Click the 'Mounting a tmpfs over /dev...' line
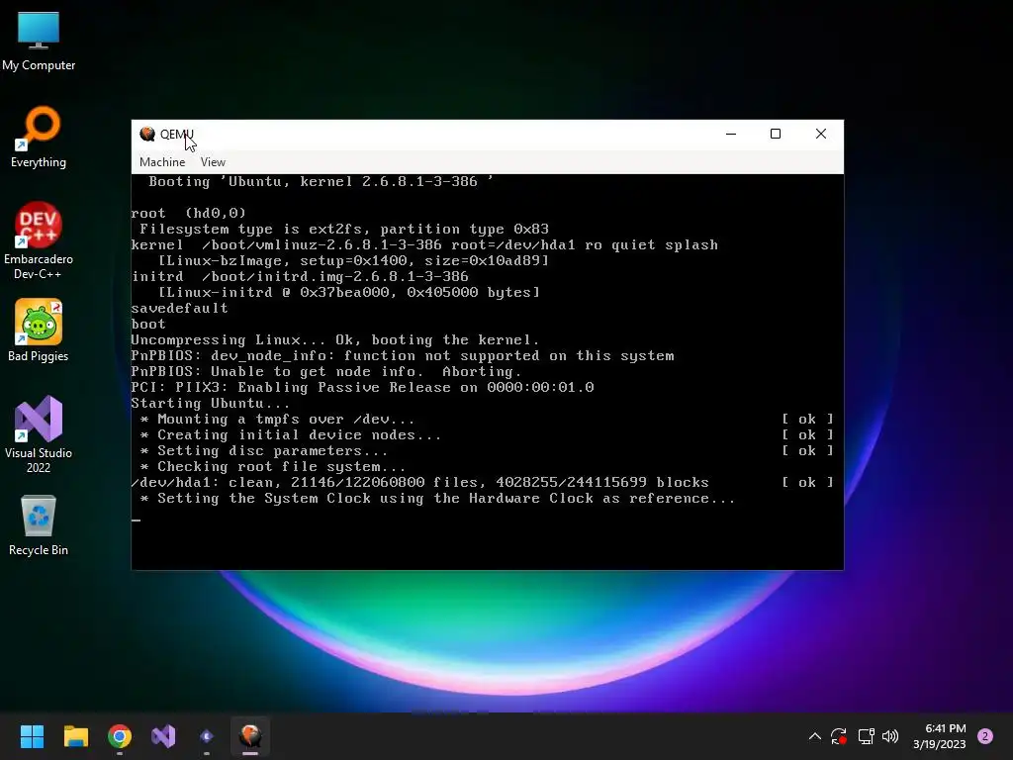This screenshot has height=760, width=1013. tap(277, 419)
